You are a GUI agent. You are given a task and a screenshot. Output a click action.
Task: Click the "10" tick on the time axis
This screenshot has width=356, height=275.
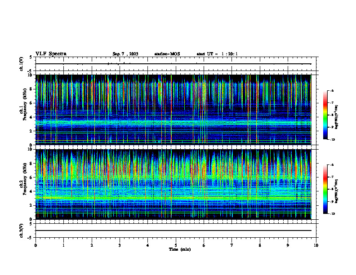[316, 245]
